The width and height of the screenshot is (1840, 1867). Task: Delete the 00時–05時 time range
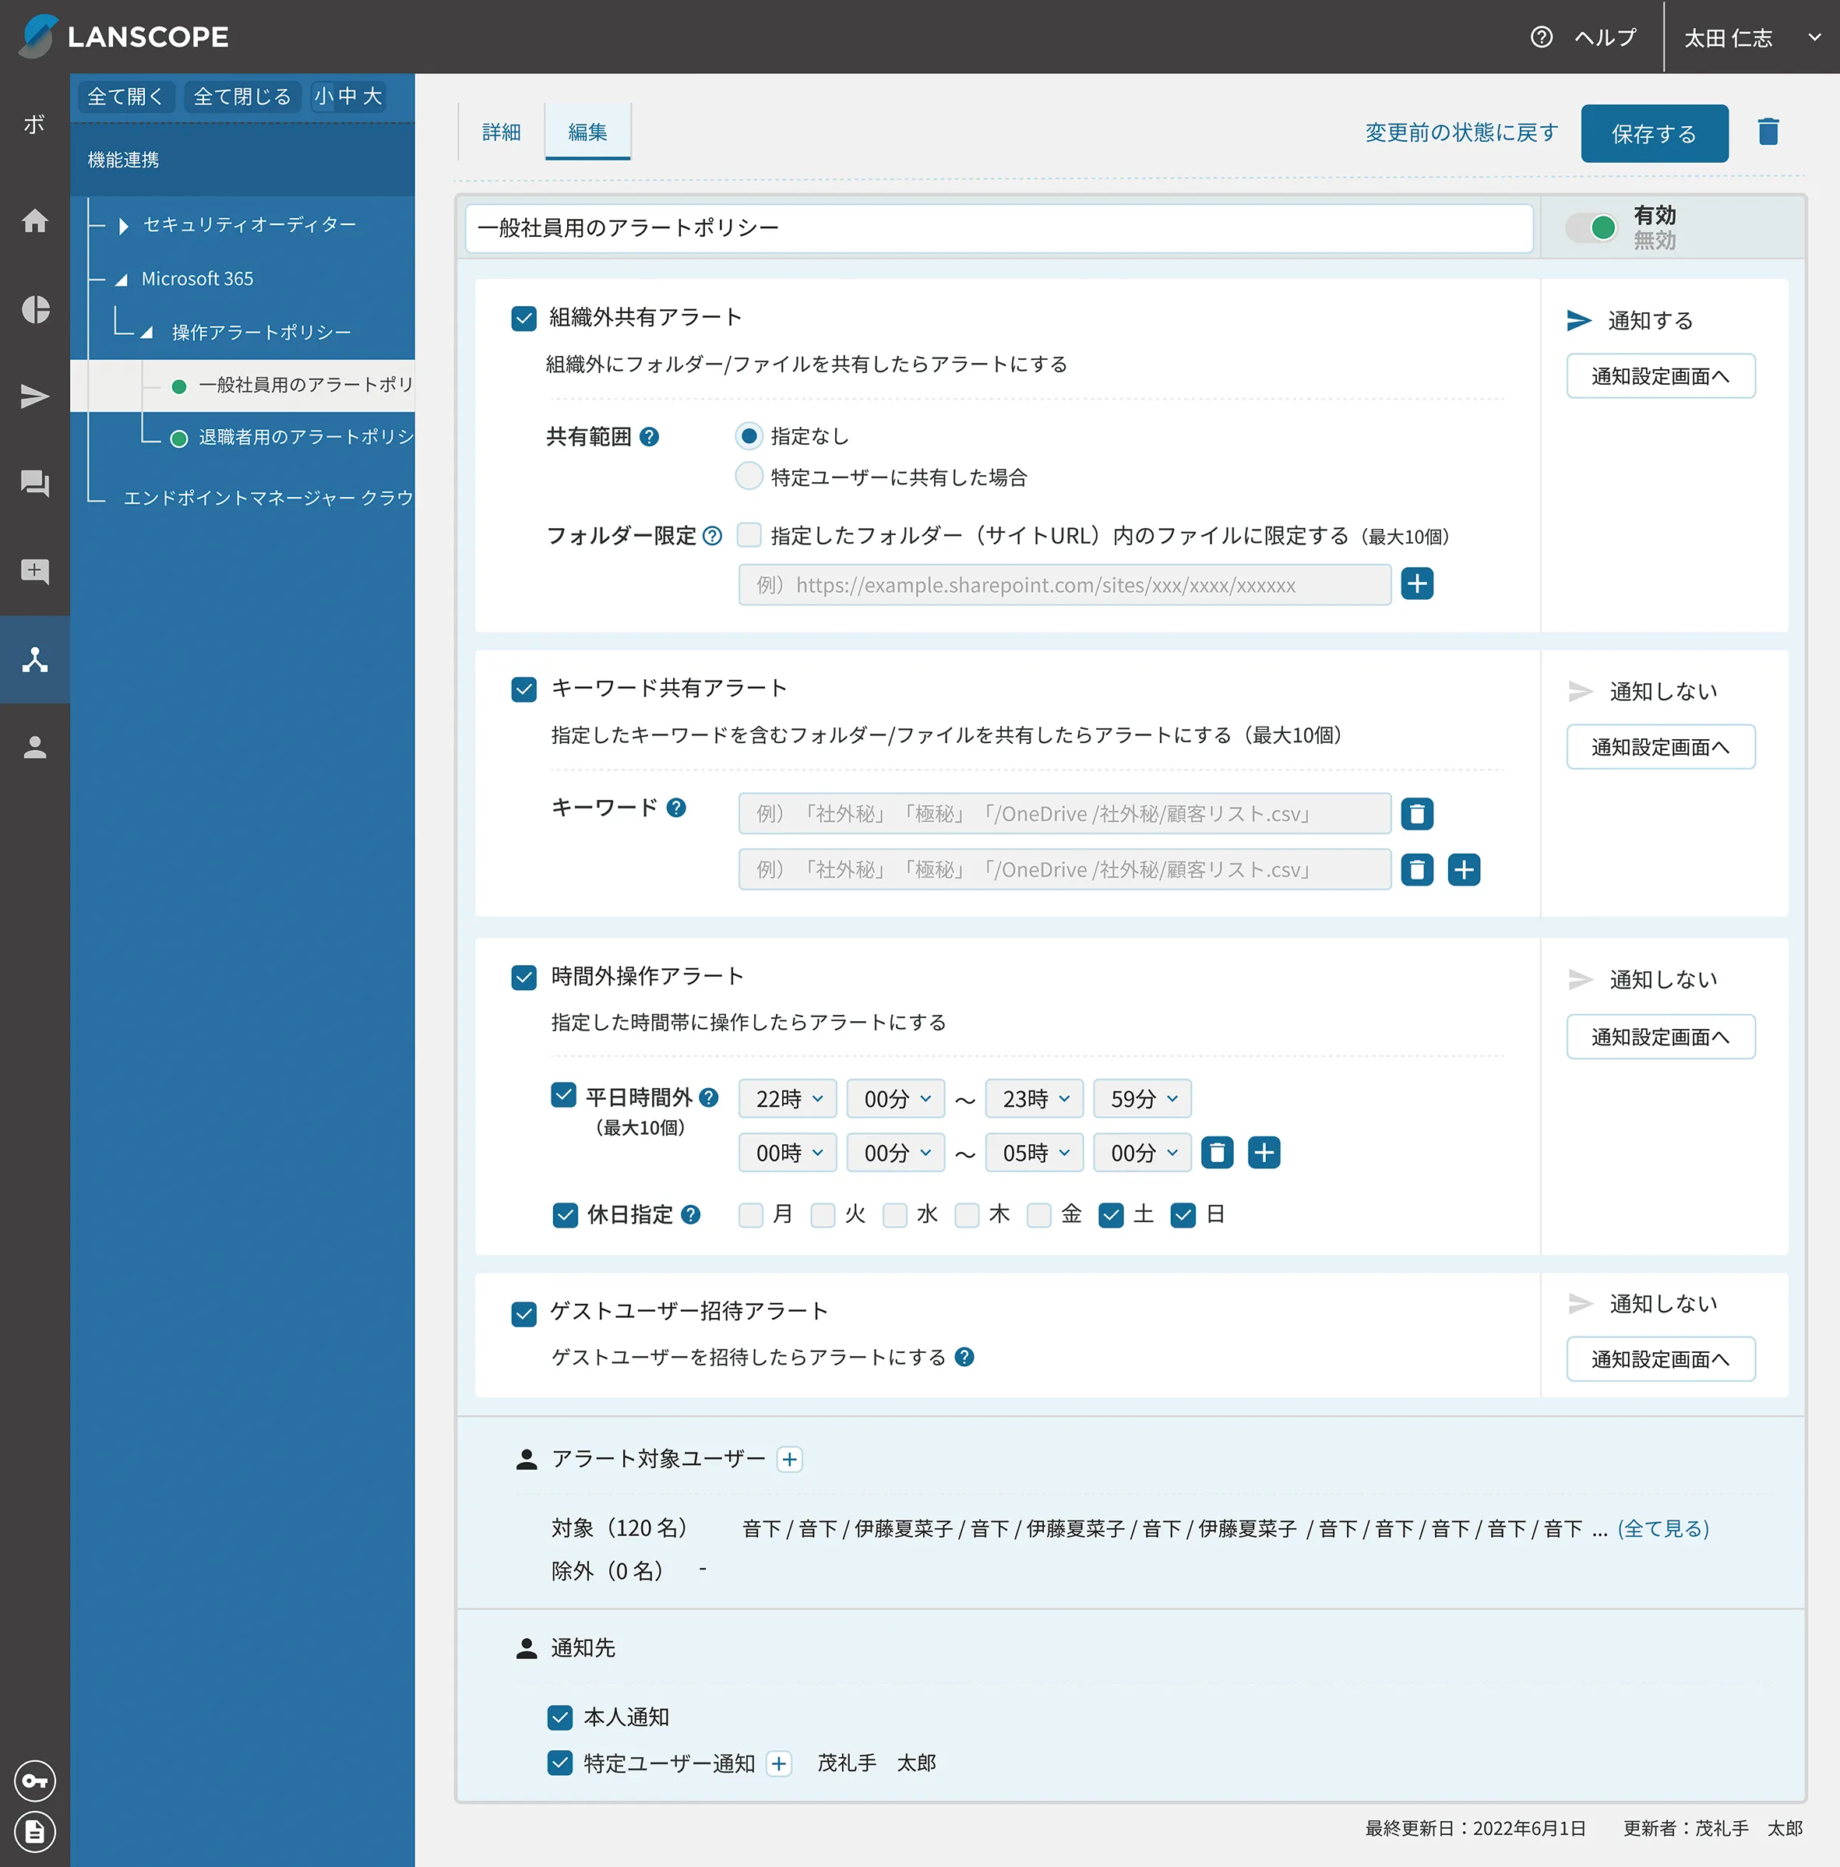tap(1217, 1152)
